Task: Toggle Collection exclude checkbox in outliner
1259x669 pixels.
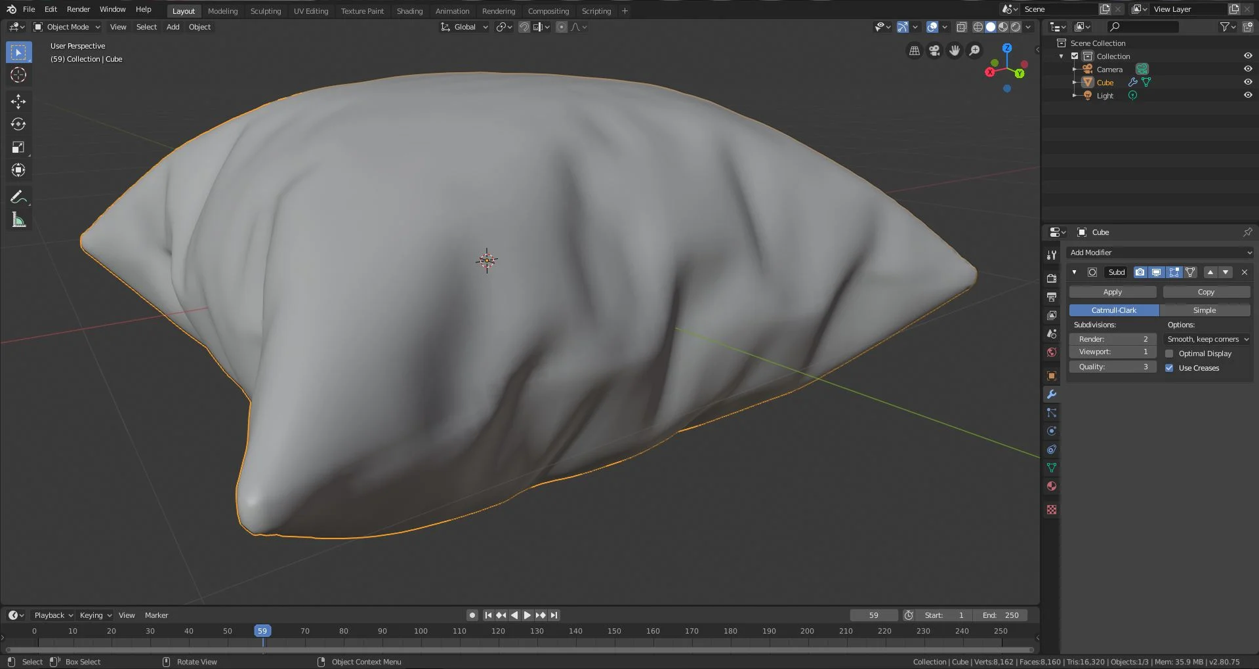Action: pyautogui.click(x=1075, y=56)
